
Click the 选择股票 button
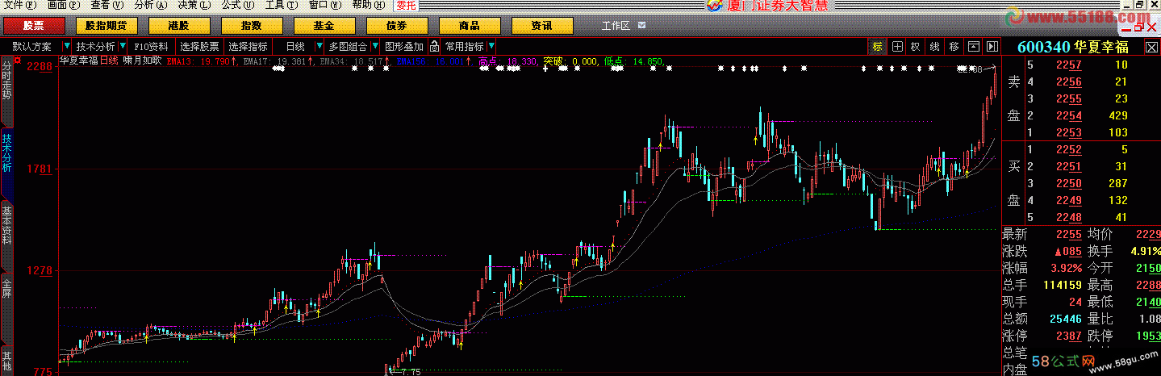point(199,47)
